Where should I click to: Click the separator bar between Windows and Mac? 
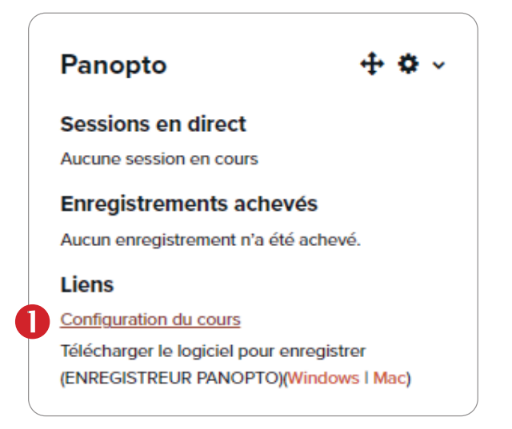pyautogui.click(x=366, y=378)
